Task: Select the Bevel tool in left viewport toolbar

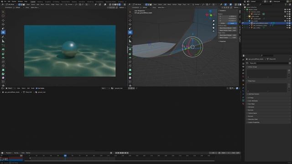Action: (3, 58)
